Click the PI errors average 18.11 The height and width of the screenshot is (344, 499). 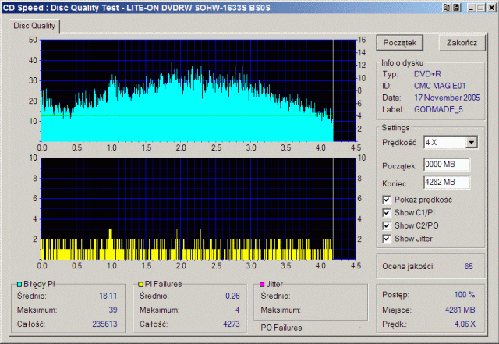(x=108, y=296)
